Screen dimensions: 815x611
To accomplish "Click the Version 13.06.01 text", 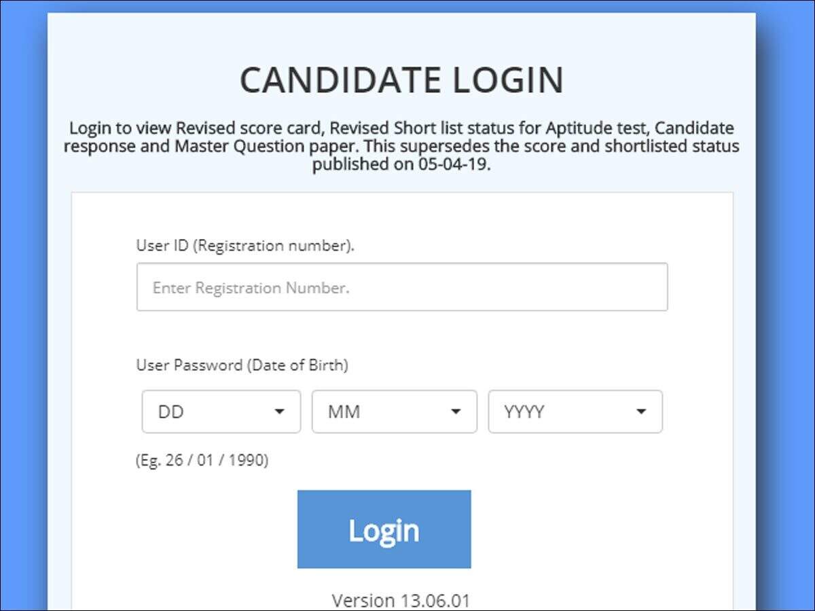I will point(401,600).
